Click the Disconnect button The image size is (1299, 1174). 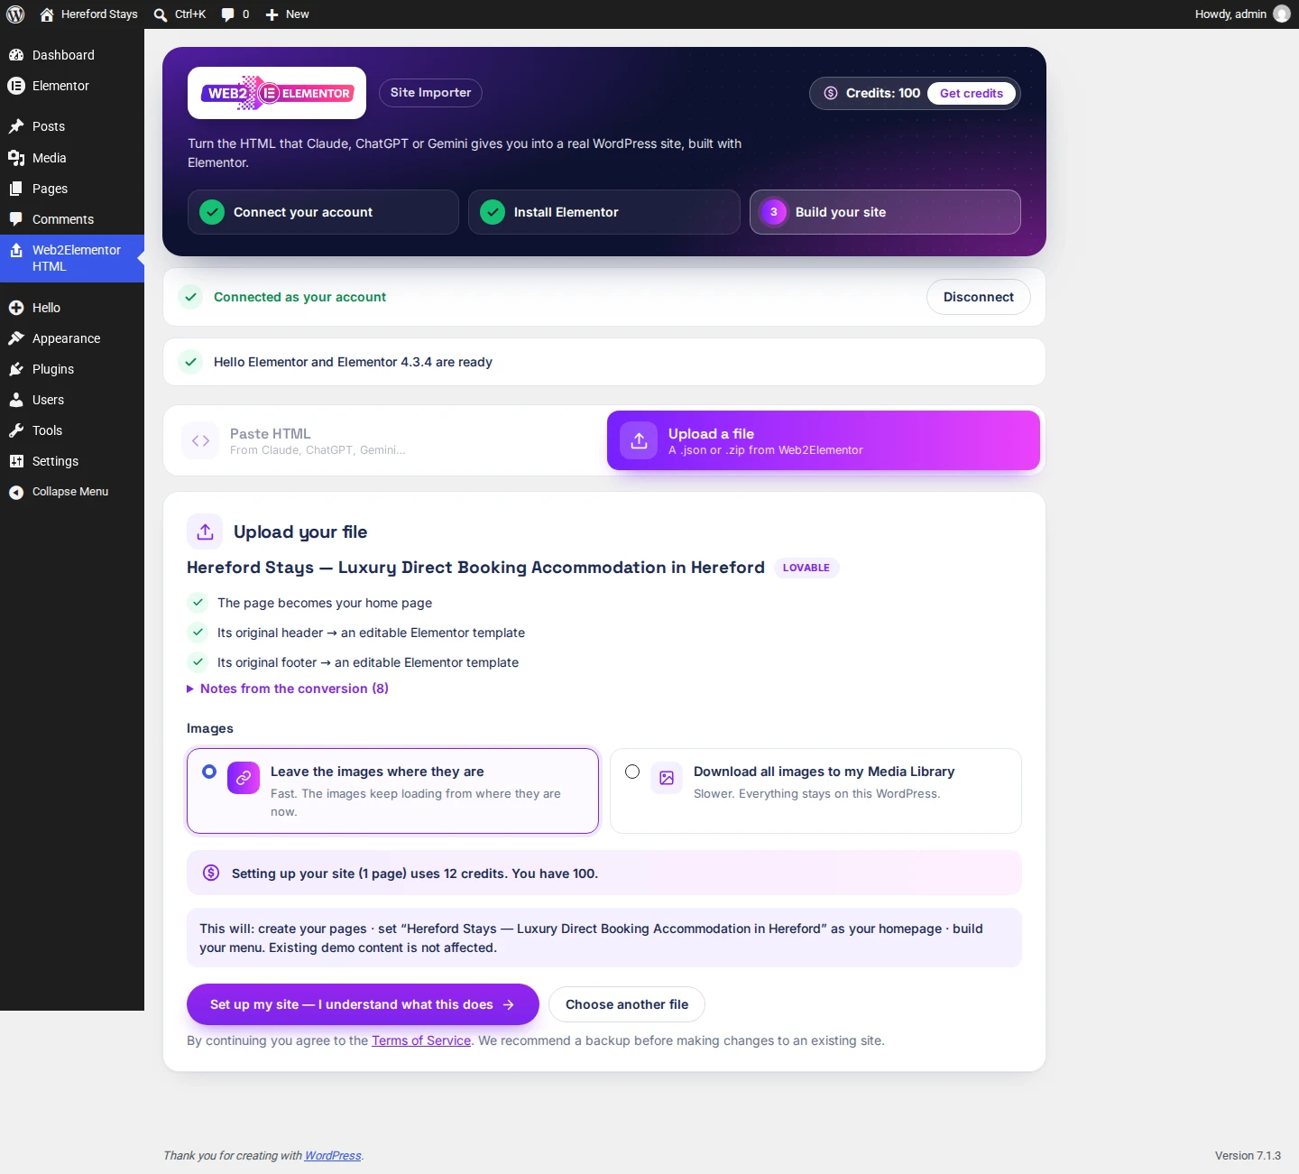coord(979,297)
